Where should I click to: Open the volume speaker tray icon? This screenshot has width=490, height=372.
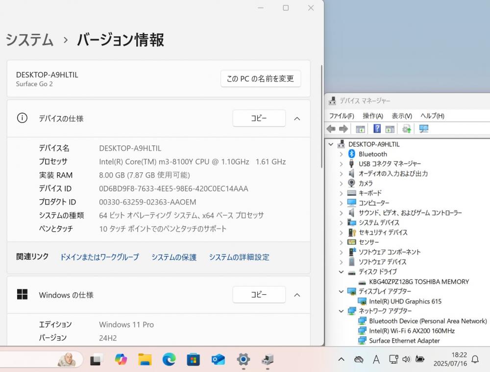coord(406,359)
